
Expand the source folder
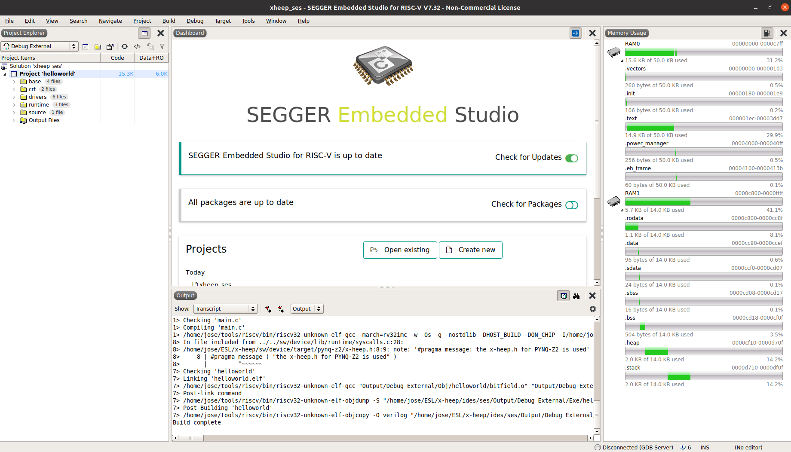(x=14, y=113)
